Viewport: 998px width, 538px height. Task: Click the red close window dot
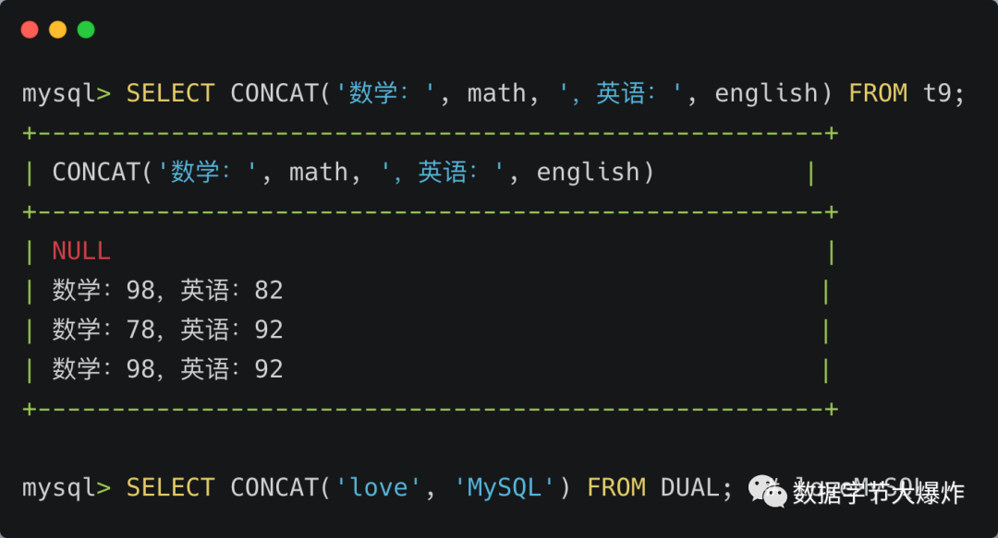[30, 30]
